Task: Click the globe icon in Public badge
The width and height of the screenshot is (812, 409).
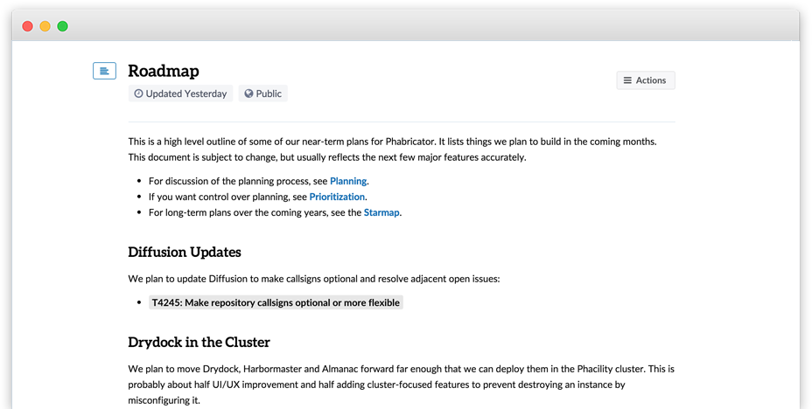Action: (x=248, y=94)
